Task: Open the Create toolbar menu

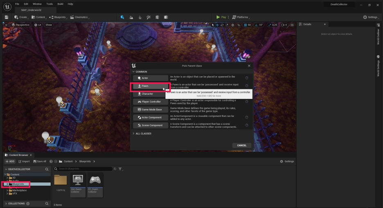Action: (21, 17)
